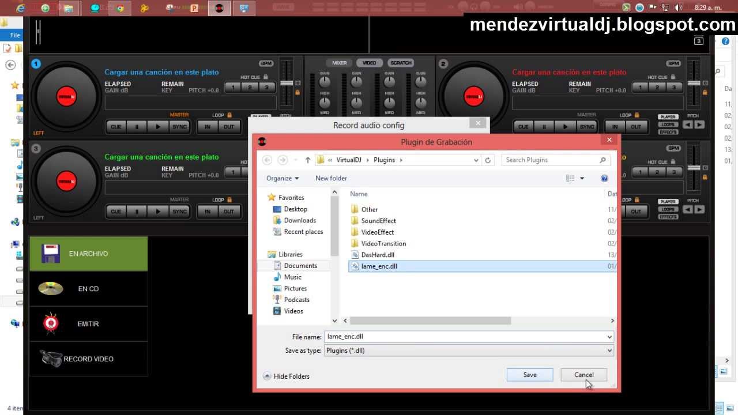Open the VideoEffect folder
This screenshot has width=738, height=415.
[378, 232]
